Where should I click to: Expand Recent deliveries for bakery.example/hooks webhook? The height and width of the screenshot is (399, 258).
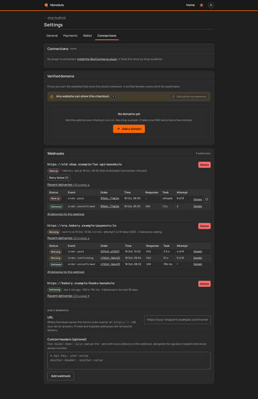click(x=68, y=296)
